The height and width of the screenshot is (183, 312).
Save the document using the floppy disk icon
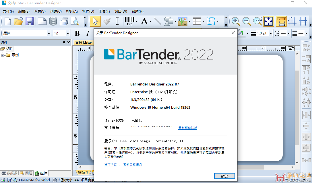(x=30, y=21)
